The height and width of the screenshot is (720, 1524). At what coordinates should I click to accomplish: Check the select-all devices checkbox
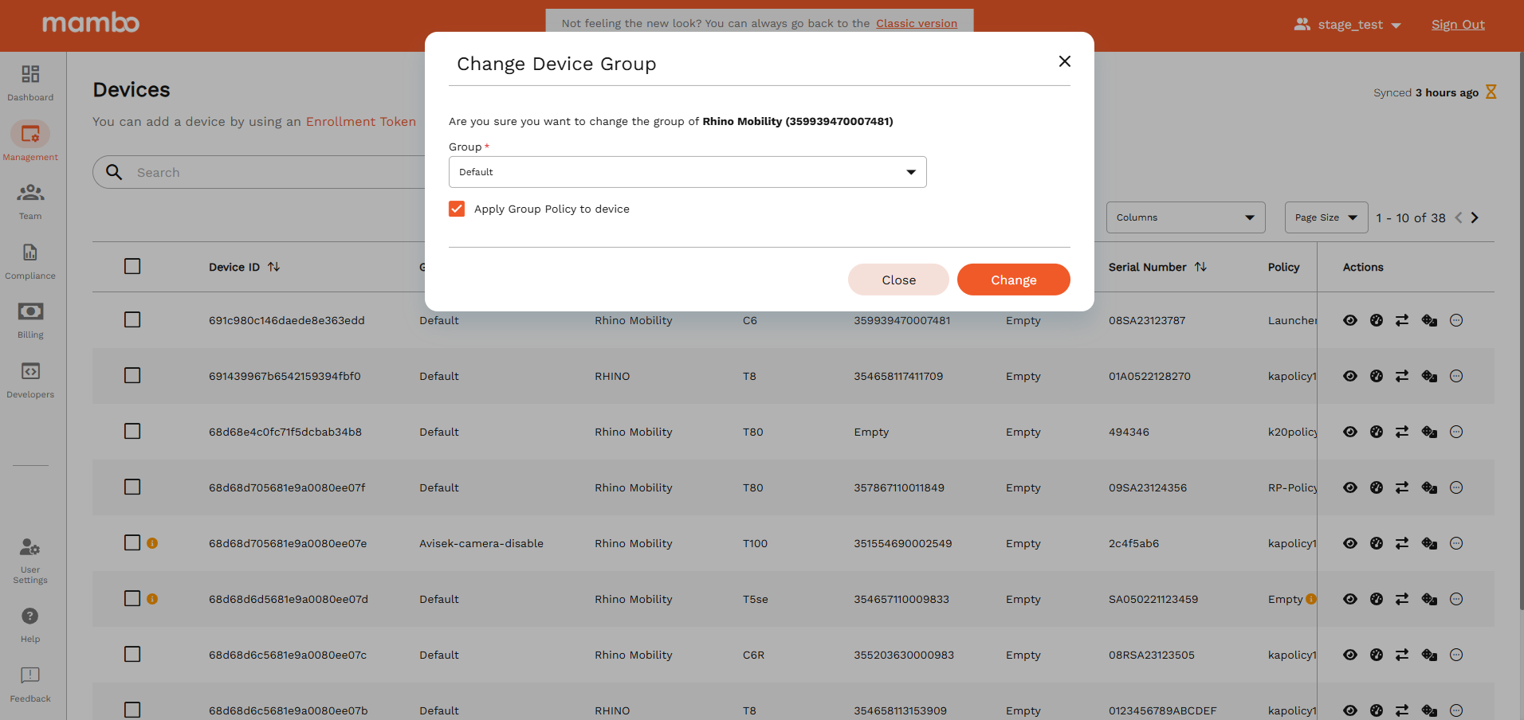[132, 266]
